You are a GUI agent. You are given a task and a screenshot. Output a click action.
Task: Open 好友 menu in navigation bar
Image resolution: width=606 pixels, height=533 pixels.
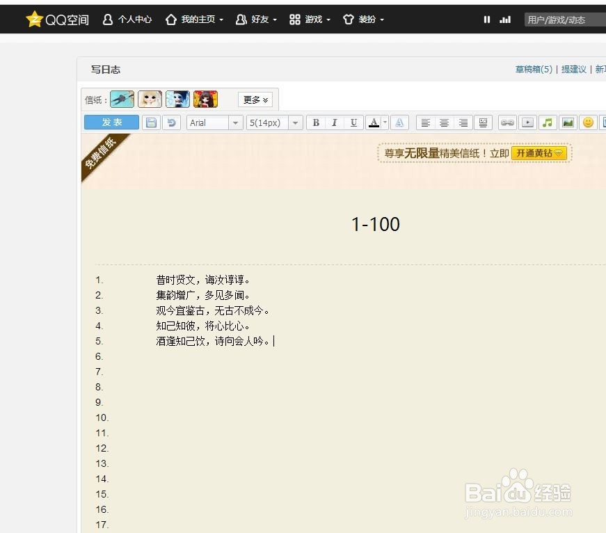(256, 19)
